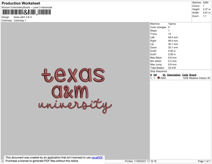Viewport: 212px width, 164px height.
Task: Click the design barcode in header
Action: 26,12
